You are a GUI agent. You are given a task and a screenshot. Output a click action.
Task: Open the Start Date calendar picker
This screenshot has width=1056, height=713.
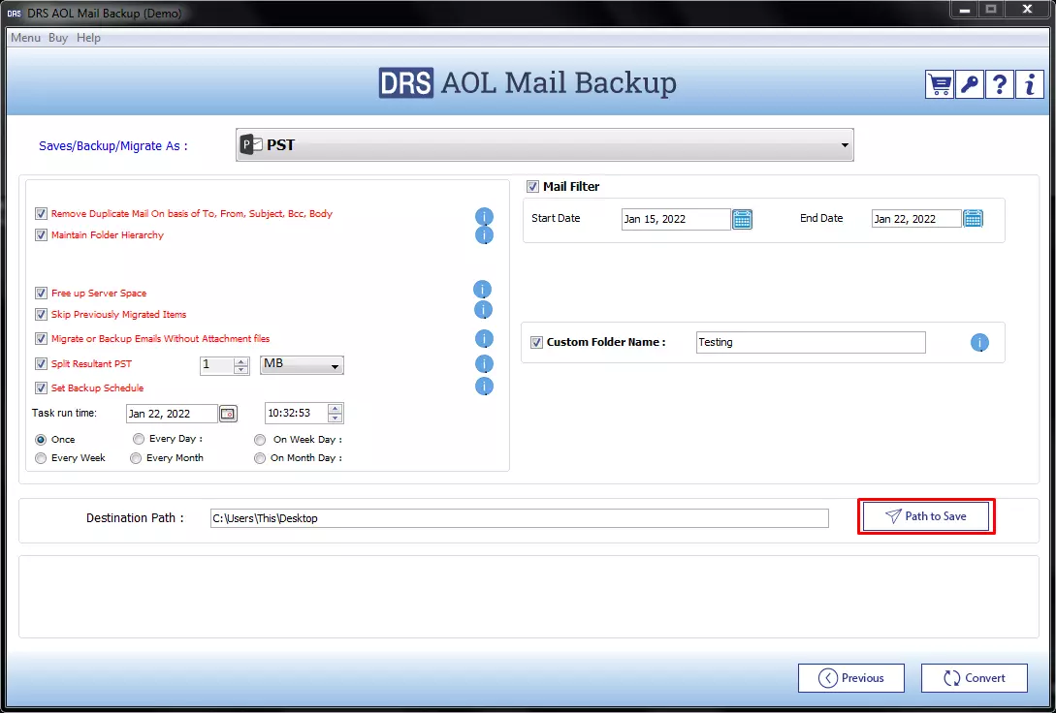click(742, 219)
